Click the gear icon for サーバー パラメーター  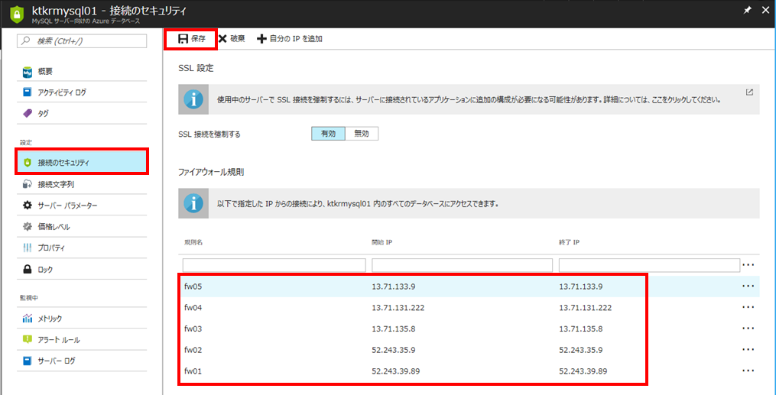pos(28,206)
